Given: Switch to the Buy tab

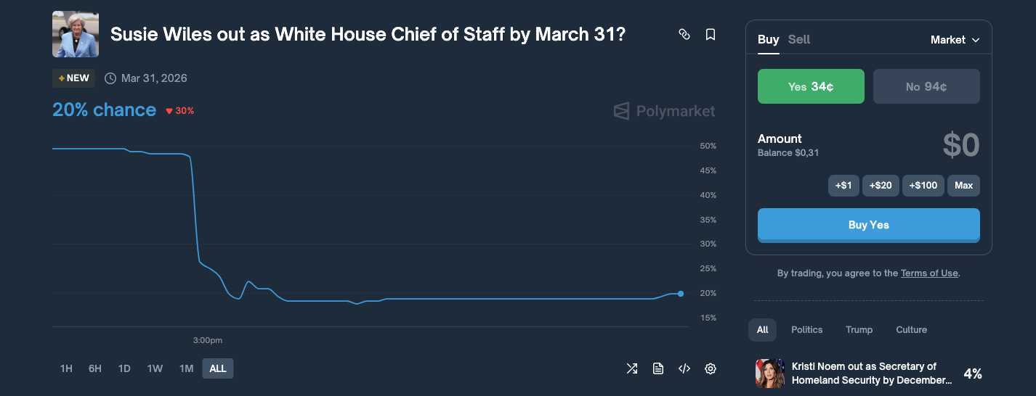Looking at the screenshot, I should (x=768, y=40).
